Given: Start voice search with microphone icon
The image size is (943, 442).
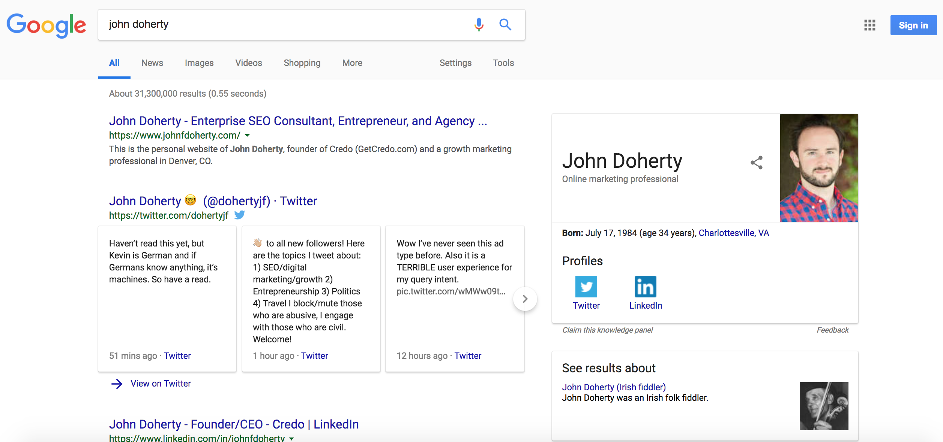Looking at the screenshot, I should pyautogui.click(x=479, y=24).
